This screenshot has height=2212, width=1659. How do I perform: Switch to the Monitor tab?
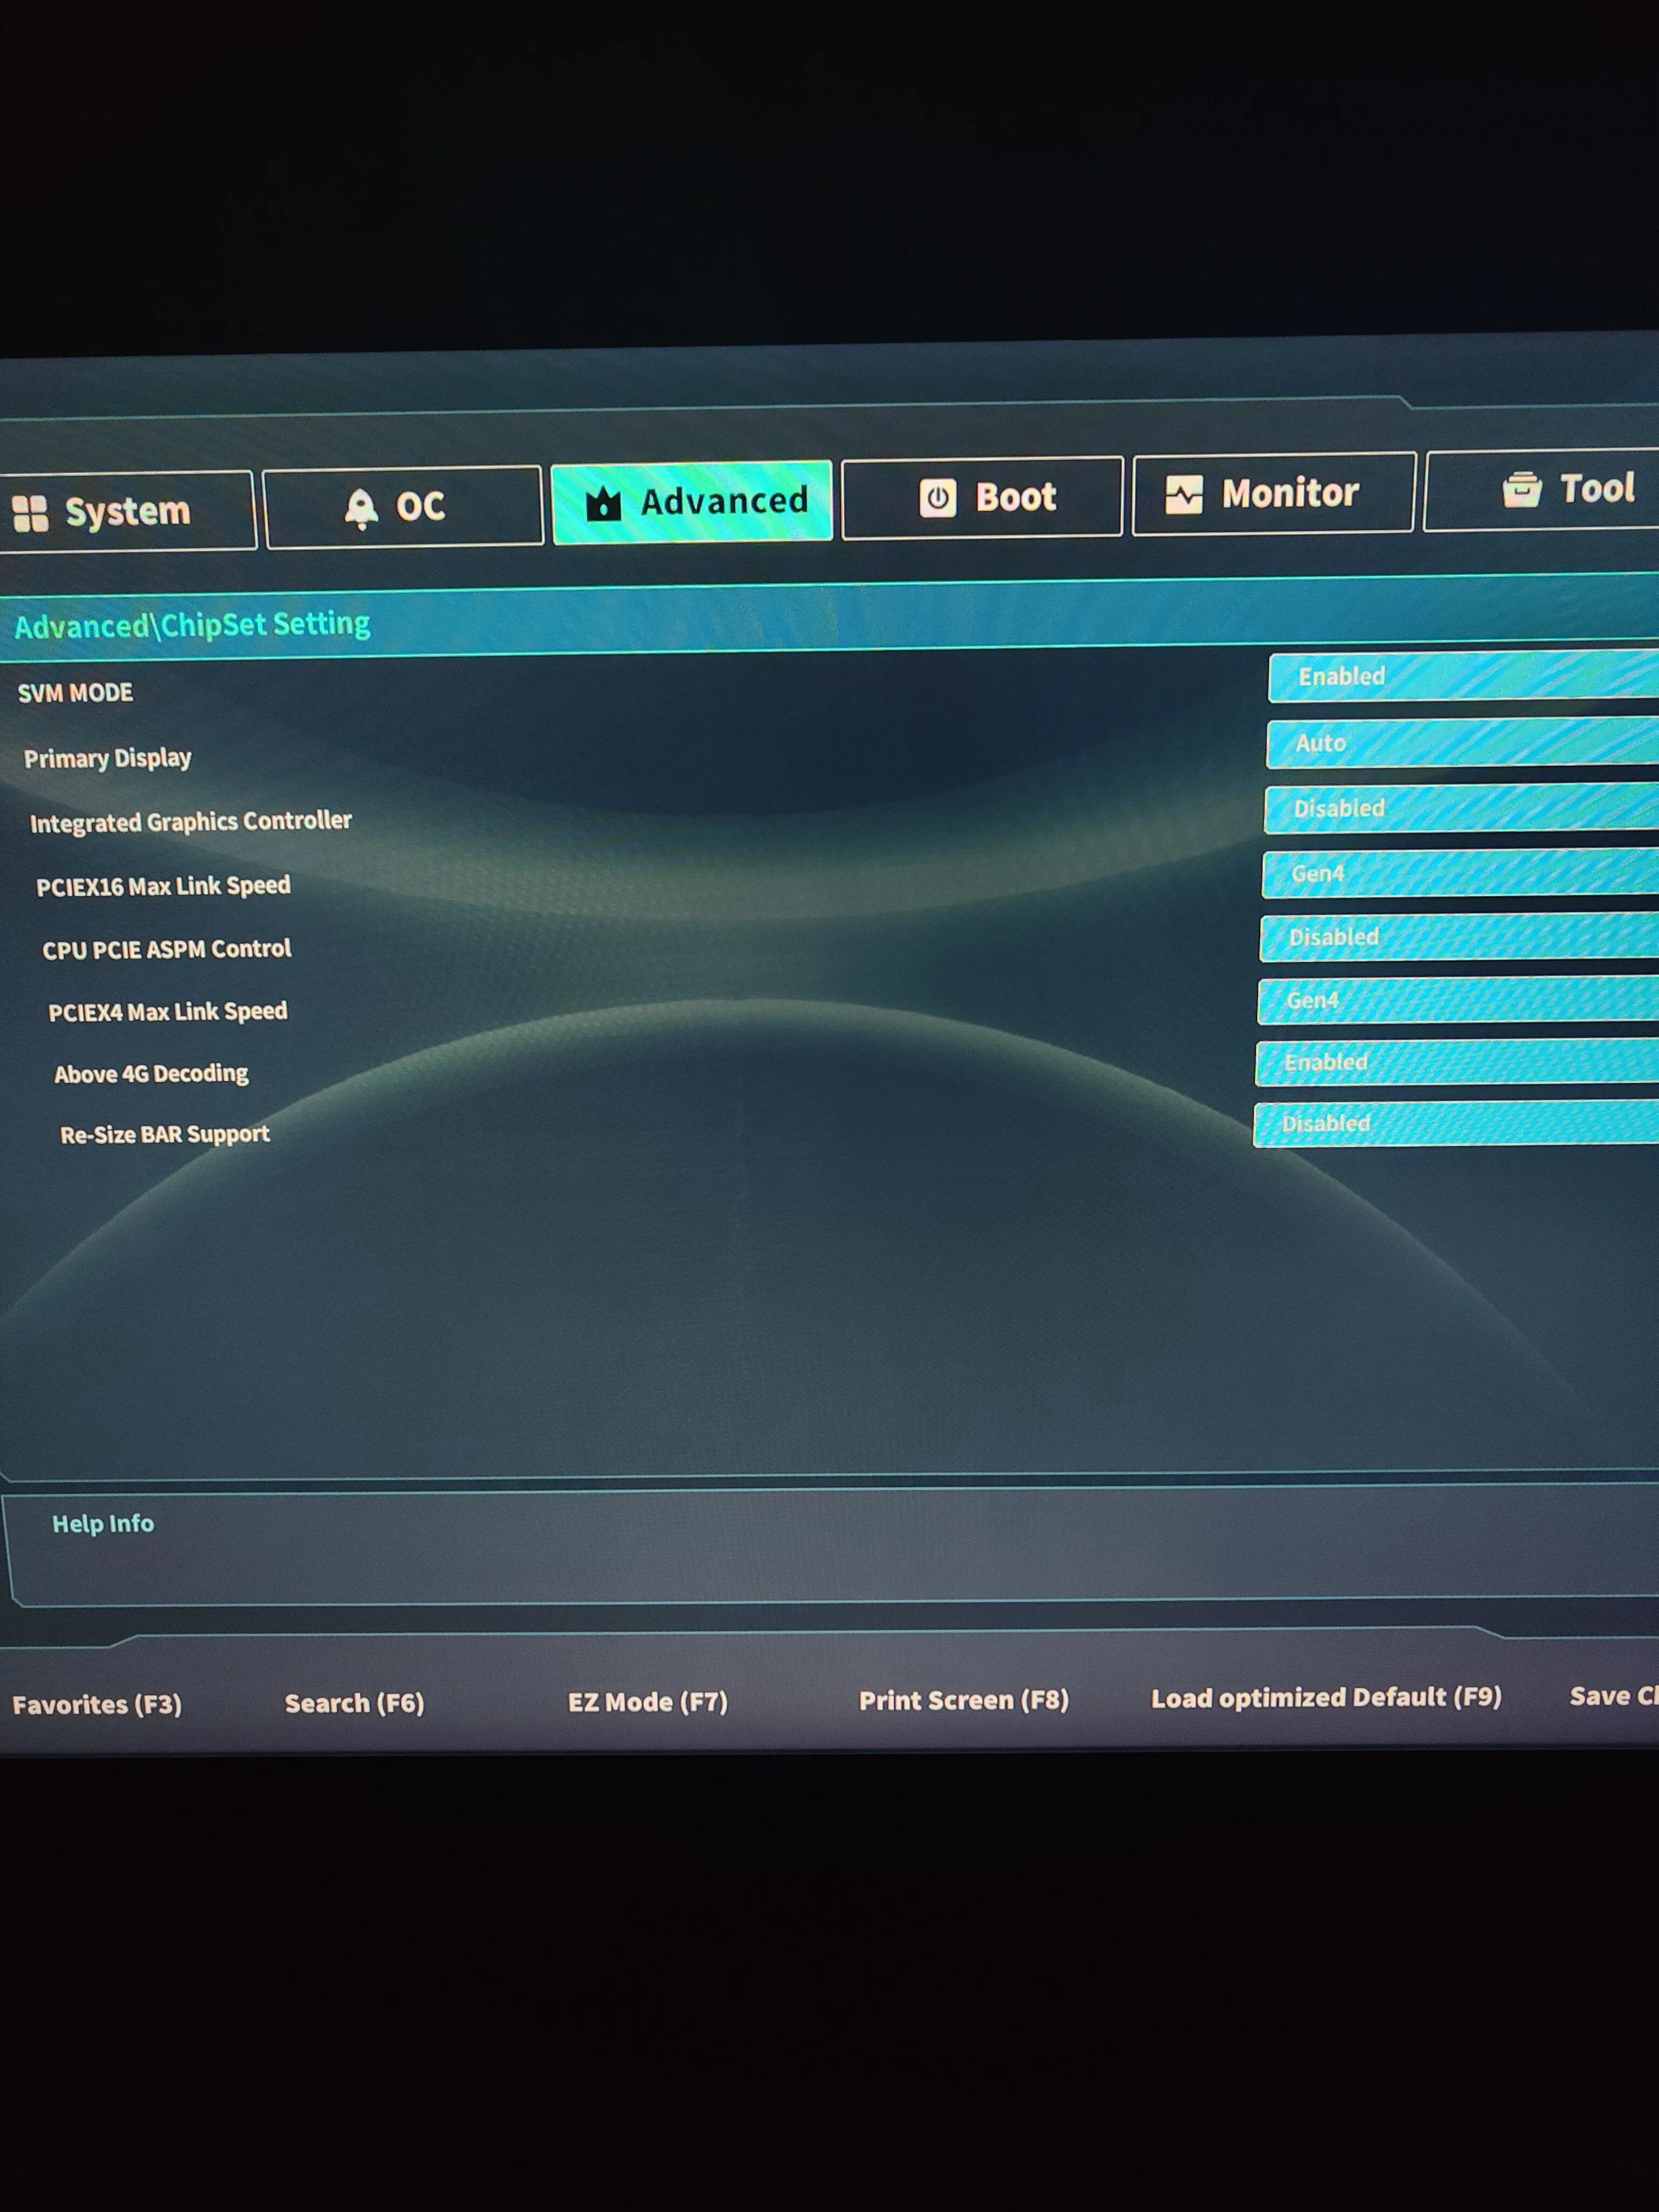[1289, 493]
